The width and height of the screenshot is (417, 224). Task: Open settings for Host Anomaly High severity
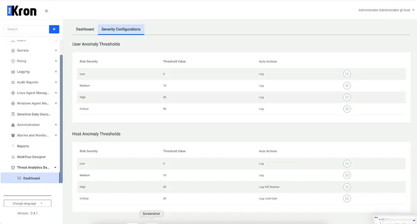click(347, 187)
